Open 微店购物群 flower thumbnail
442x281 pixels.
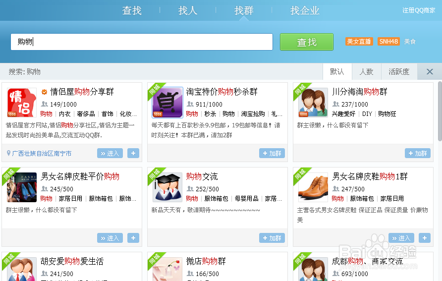167,269
